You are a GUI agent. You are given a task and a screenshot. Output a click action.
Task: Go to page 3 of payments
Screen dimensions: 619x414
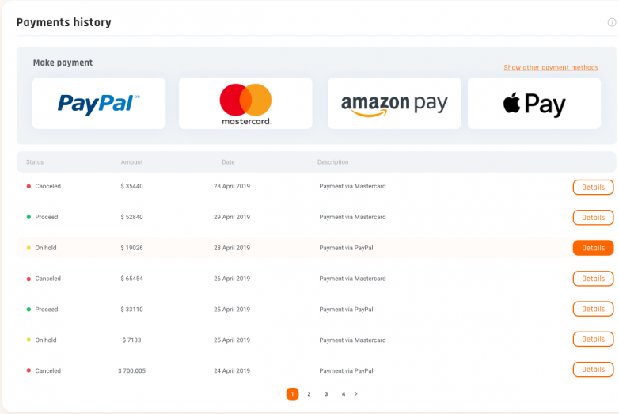click(326, 394)
